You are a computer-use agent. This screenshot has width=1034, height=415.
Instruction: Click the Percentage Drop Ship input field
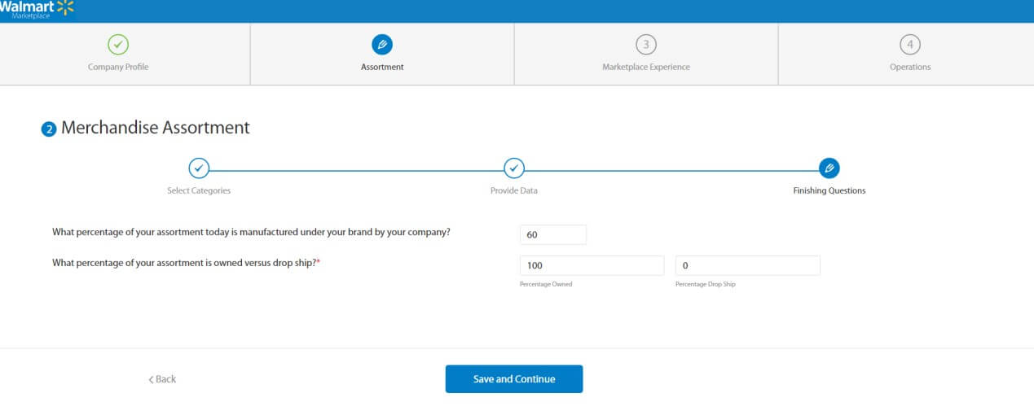(748, 266)
